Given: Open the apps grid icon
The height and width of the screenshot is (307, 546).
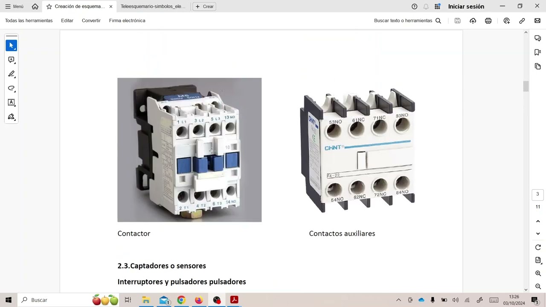Looking at the screenshot, I should (x=437, y=6).
